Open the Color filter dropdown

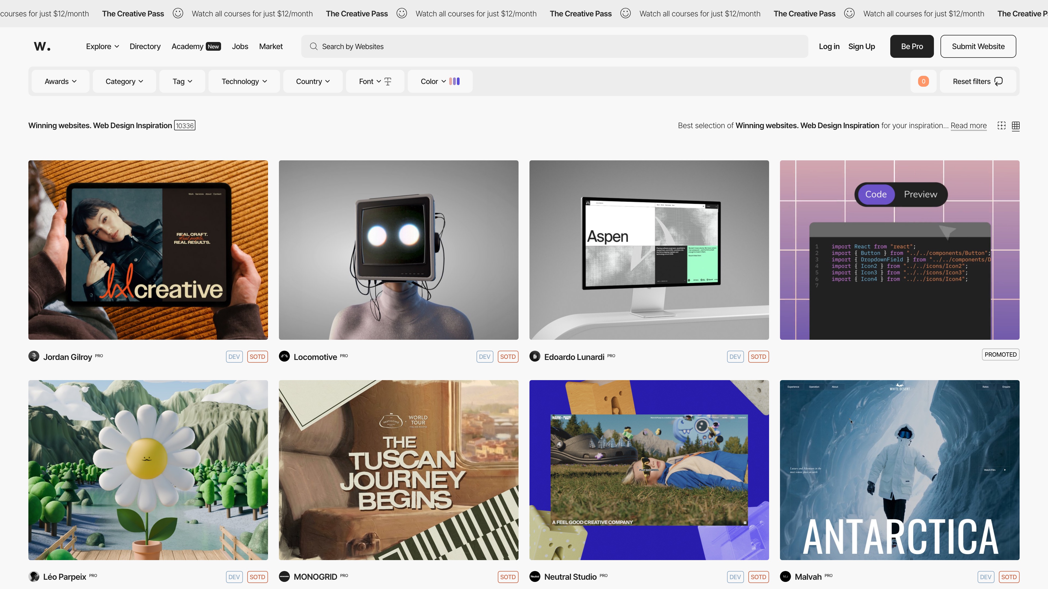pyautogui.click(x=440, y=81)
